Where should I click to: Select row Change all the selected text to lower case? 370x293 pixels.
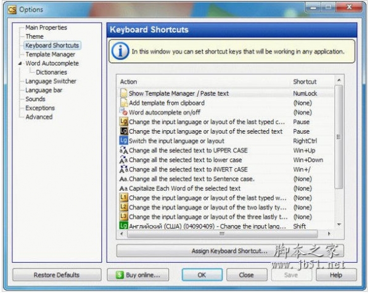[226, 160]
